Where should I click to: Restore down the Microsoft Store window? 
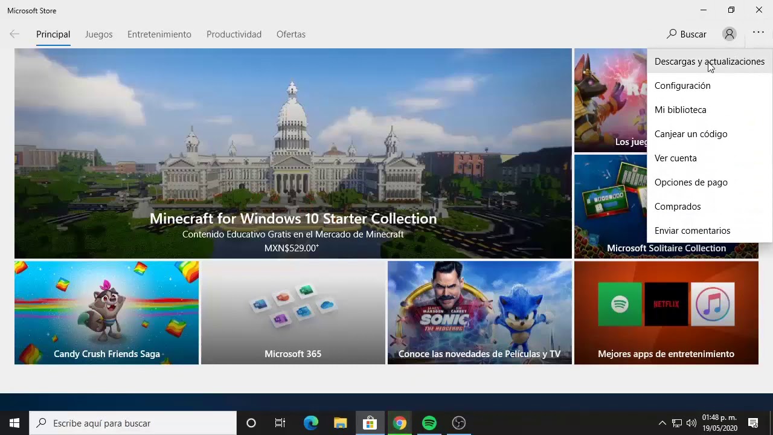coord(731,10)
